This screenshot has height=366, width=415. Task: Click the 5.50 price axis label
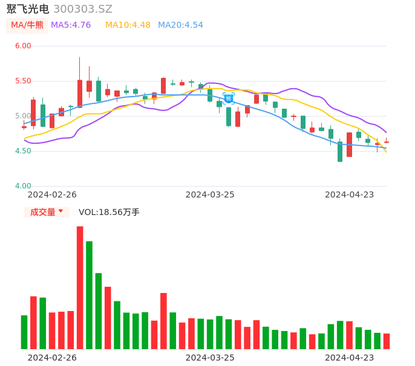pyautogui.click(x=23, y=81)
